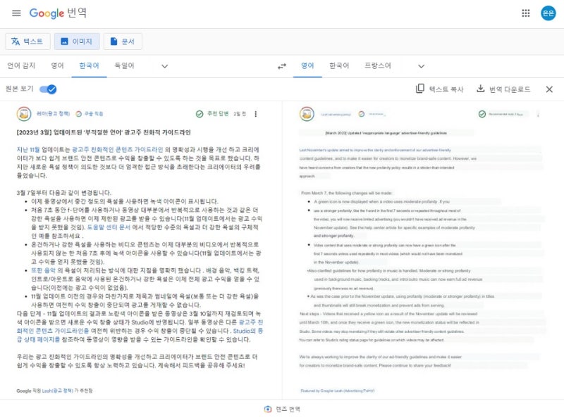Screen dimensions: 564x418
Task: Click the translated 'From March 7' line
Action: (346, 193)
